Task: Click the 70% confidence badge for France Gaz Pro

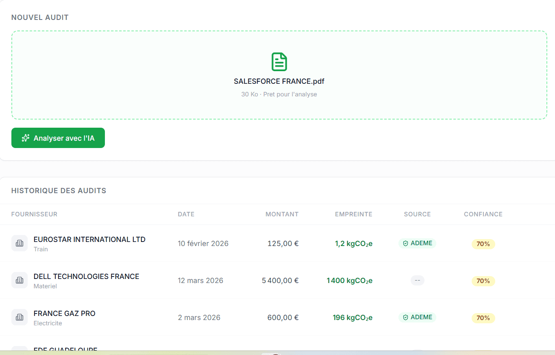Action: 483,318
